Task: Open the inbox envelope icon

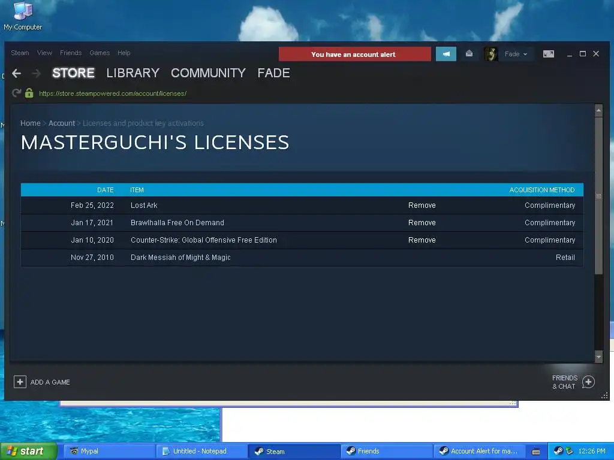Action: (x=469, y=53)
